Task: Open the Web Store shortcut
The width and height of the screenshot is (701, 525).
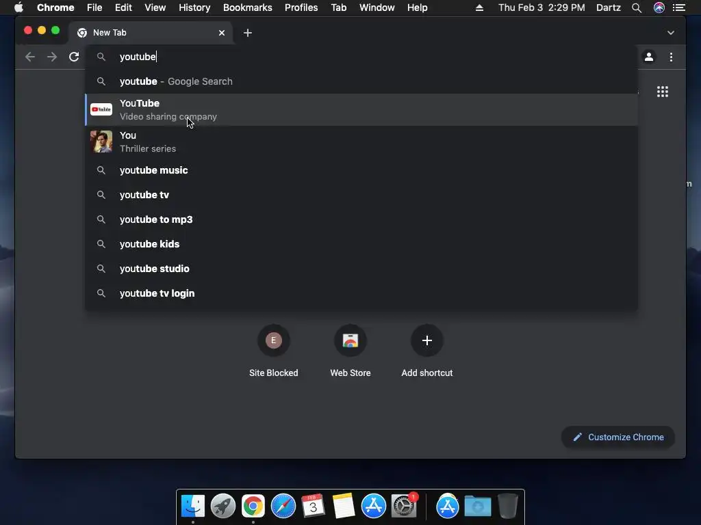Action: tap(350, 351)
